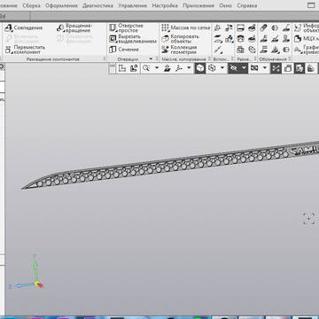319x319 pixels.
Task: Click the point tool in Вспом... group
Action: pyautogui.click(x=217, y=28)
